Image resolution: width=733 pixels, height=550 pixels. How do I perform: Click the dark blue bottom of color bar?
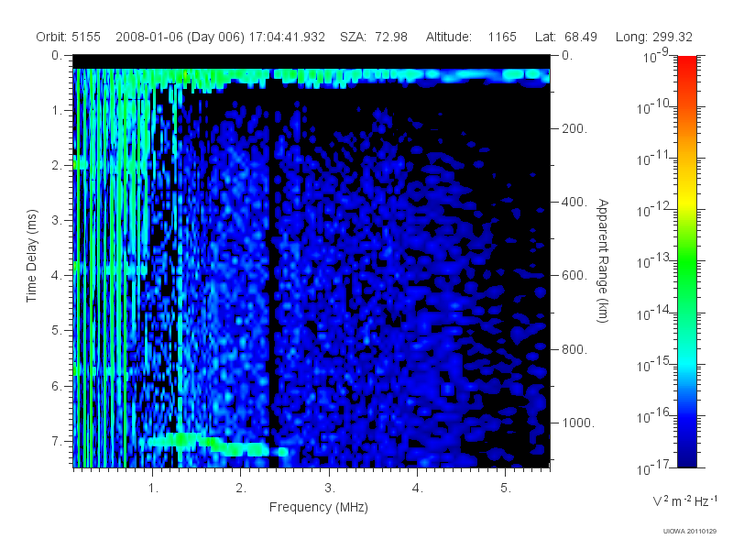click(687, 458)
